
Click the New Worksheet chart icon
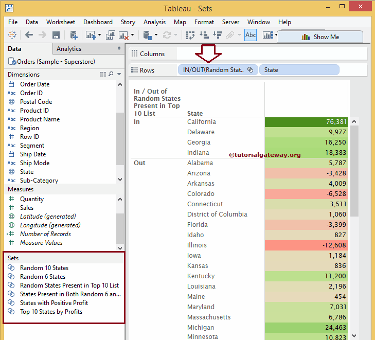pyautogui.click(x=91, y=35)
